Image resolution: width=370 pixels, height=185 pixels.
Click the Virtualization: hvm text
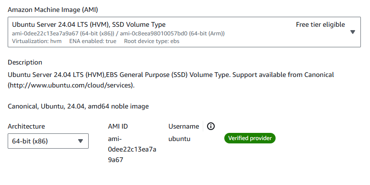point(37,41)
